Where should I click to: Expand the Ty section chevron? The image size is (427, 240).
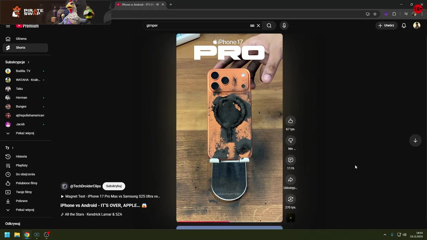13,148
